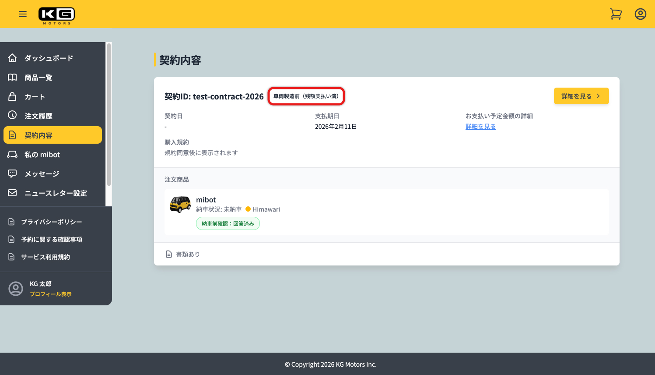
Task: Click the 車両製造前（残額支払い済）status label
Action: click(x=306, y=96)
